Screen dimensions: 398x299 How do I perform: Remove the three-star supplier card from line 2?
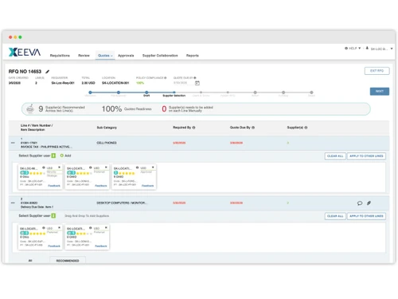pos(106,228)
